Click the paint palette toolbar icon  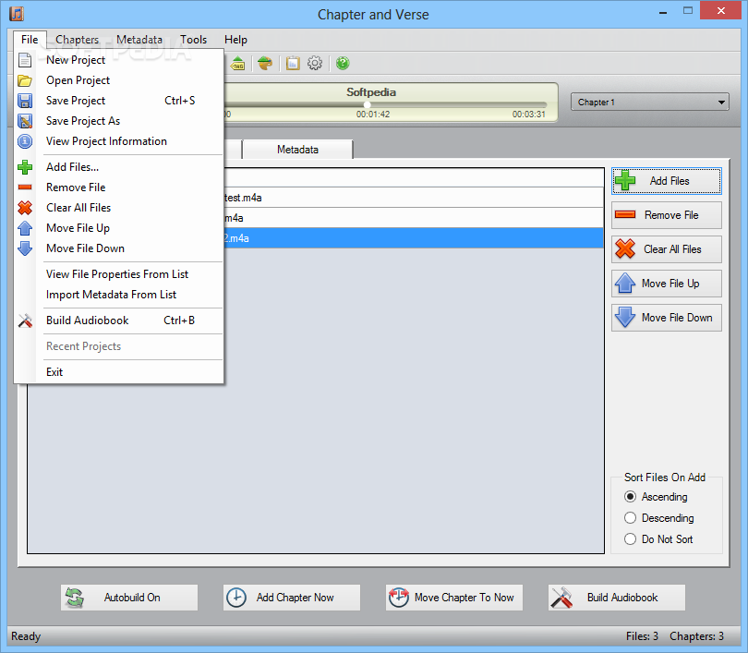[x=265, y=63]
